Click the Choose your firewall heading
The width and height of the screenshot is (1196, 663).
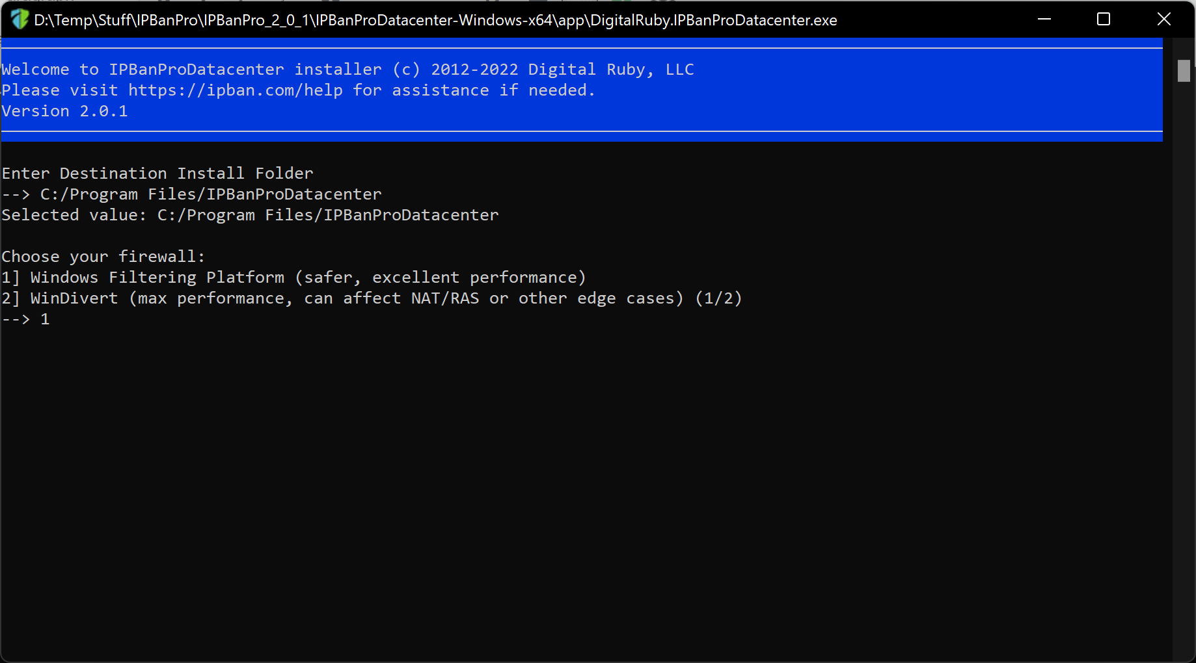click(103, 257)
